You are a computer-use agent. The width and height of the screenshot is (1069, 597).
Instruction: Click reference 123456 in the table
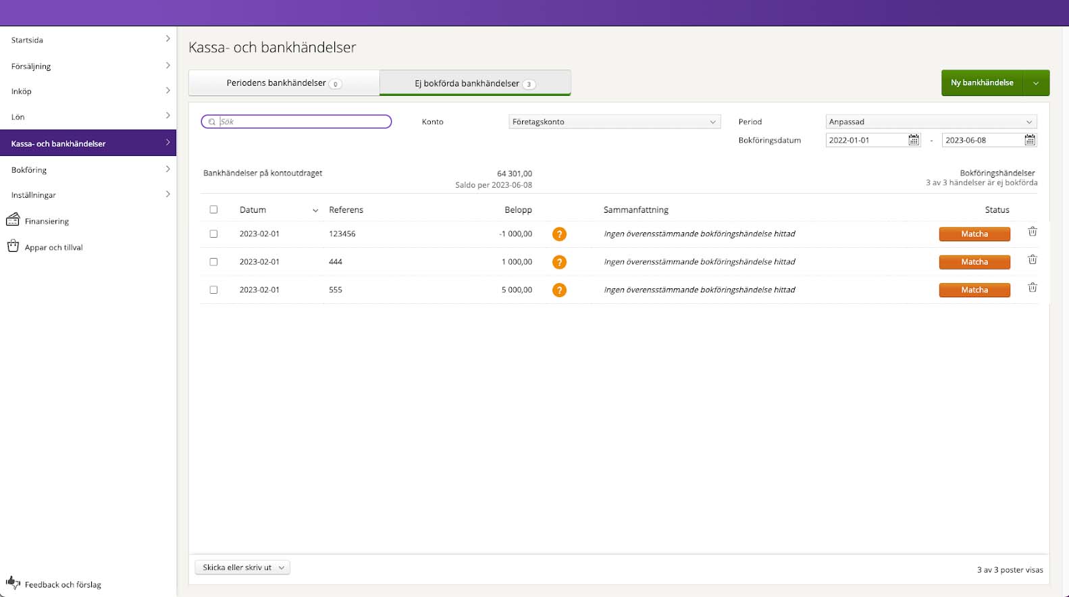(342, 234)
